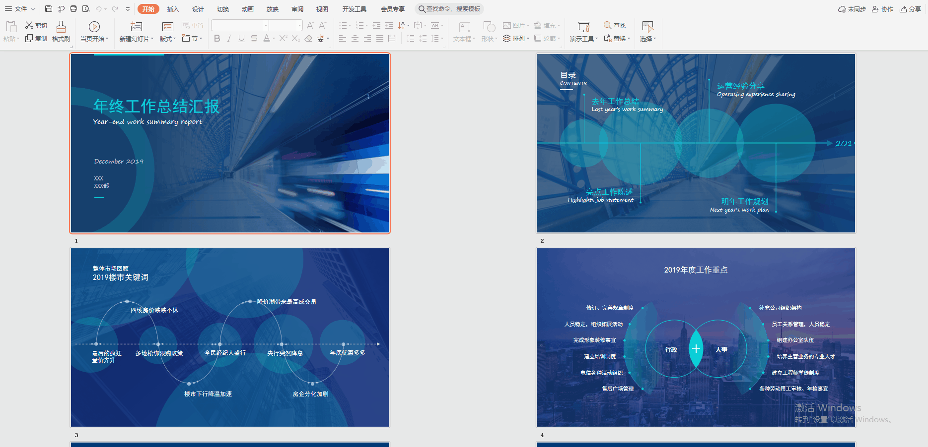Toggle Strikethrough formatting
Viewport: 928px width, 447px height.
click(x=254, y=38)
